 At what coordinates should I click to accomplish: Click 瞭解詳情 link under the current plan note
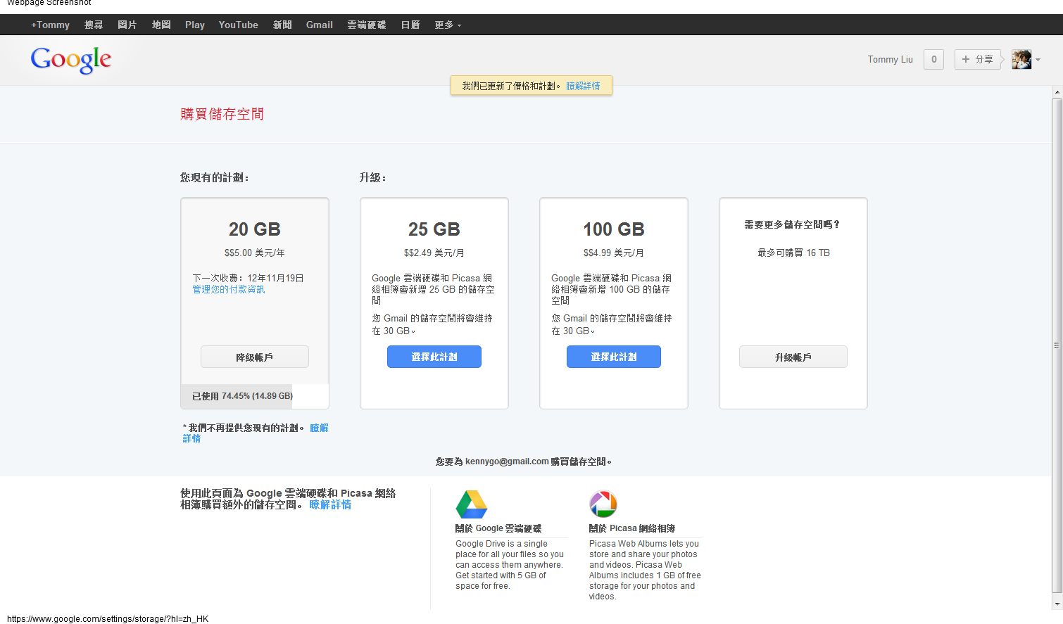319,428
